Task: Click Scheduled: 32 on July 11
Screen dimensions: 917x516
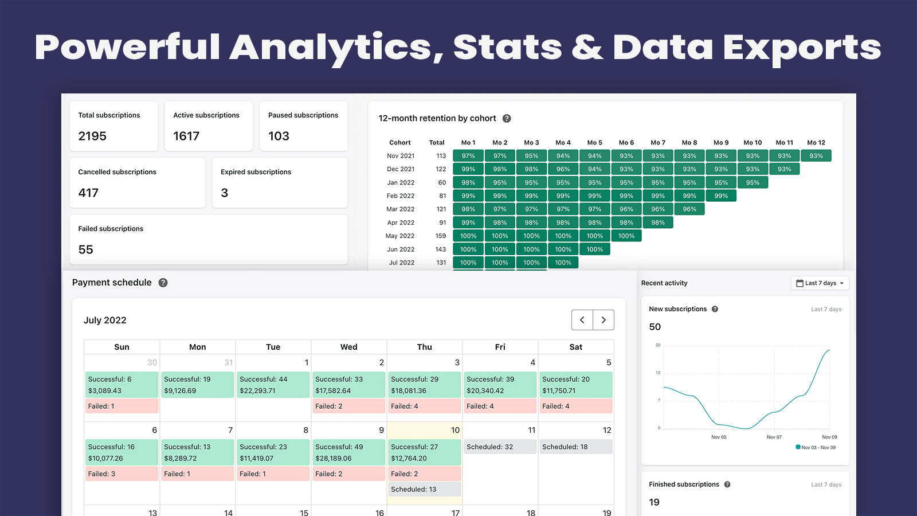Action: pos(500,447)
